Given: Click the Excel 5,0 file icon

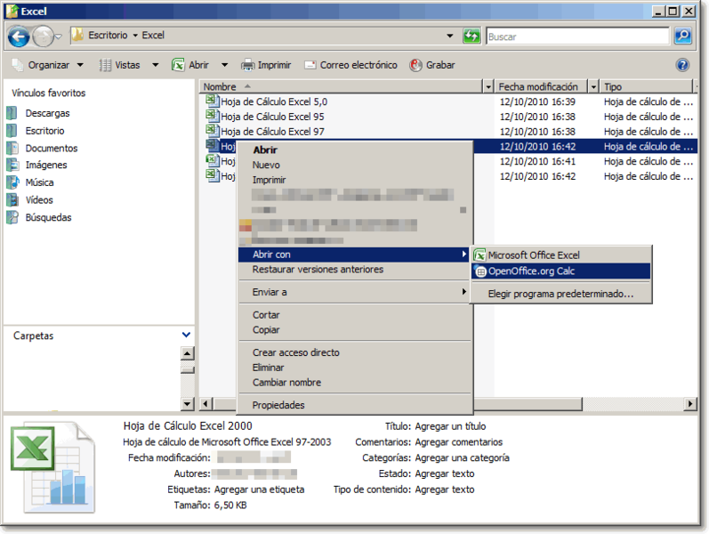Looking at the screenshot, I should pos(212,101).
